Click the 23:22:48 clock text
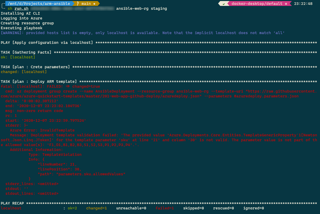Screen dimensions: 320x214 click(x=303, y=4)
